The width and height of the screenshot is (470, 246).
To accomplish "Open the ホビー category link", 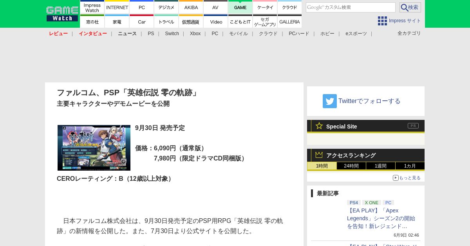I will pyautogui.click(x=327, y=34).
